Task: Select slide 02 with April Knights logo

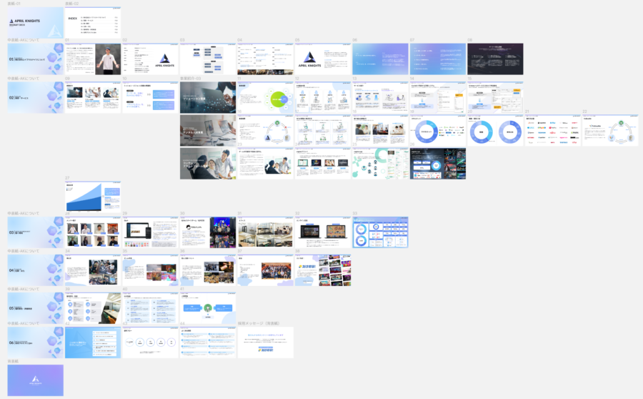Action: click(151, 59)
